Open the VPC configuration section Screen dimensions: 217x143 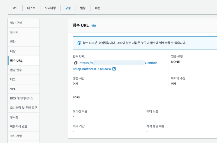pyautogui.click(x=13, y=89)
